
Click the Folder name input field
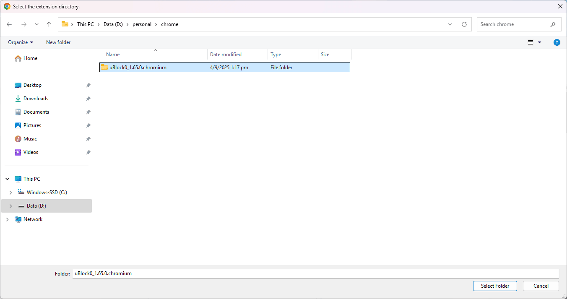(x=316, y=273)
